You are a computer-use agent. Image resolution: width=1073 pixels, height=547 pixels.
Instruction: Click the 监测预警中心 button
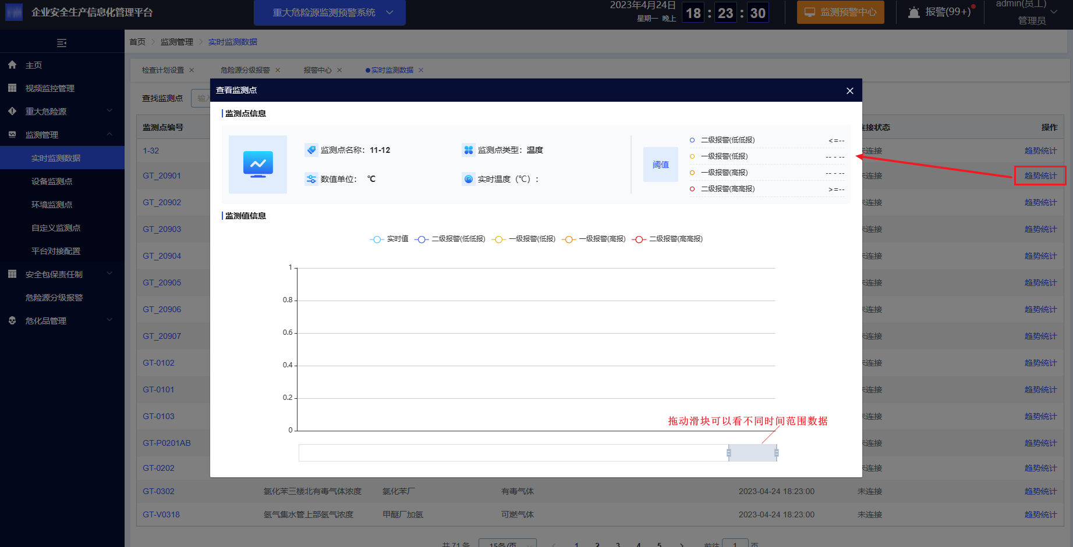pos(840,12)
